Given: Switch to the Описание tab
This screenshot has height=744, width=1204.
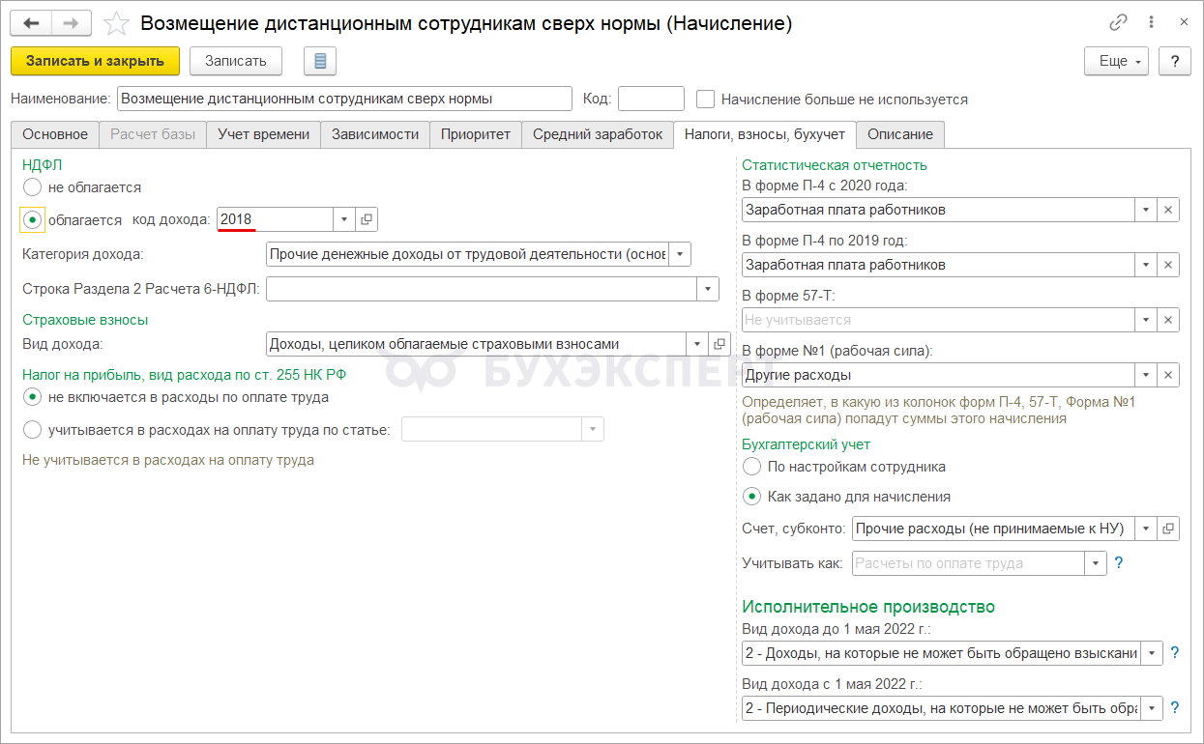Looking at the screenshot, I should coord(900,134).
